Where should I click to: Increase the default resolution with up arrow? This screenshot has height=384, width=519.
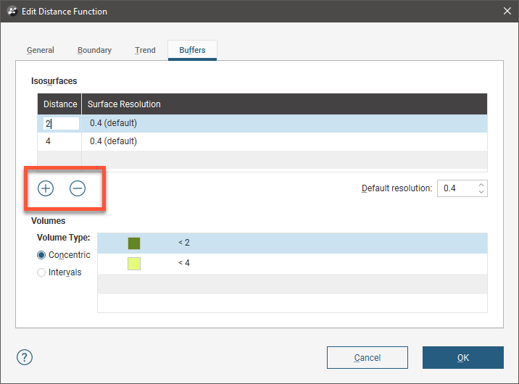(x=481, y=184)
